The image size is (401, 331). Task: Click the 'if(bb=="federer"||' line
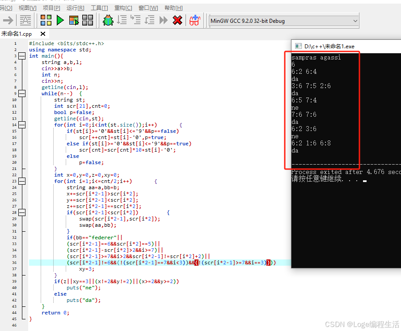[x=95, y=238]
